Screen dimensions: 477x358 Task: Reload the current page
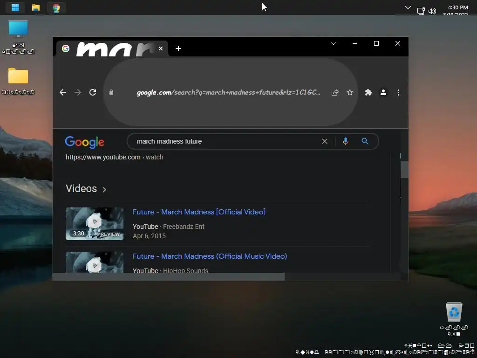pyautogui.click(x=93, y=92)
